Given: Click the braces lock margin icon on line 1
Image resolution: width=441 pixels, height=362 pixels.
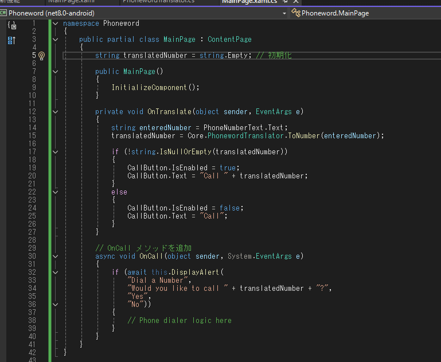Looking at the screenshot, I should coord(12,25).
